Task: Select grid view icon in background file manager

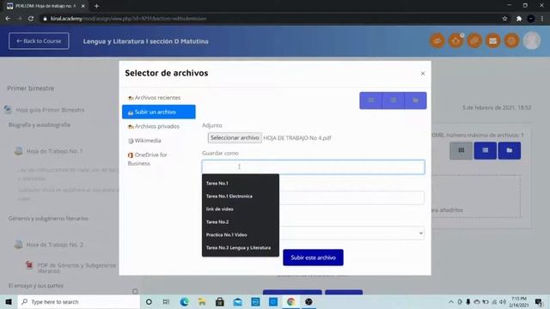Action: point(461,151)
